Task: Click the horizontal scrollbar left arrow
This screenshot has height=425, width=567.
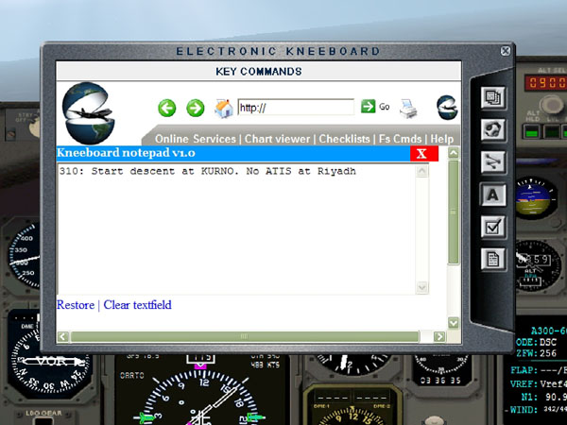Action: point(63,337)
